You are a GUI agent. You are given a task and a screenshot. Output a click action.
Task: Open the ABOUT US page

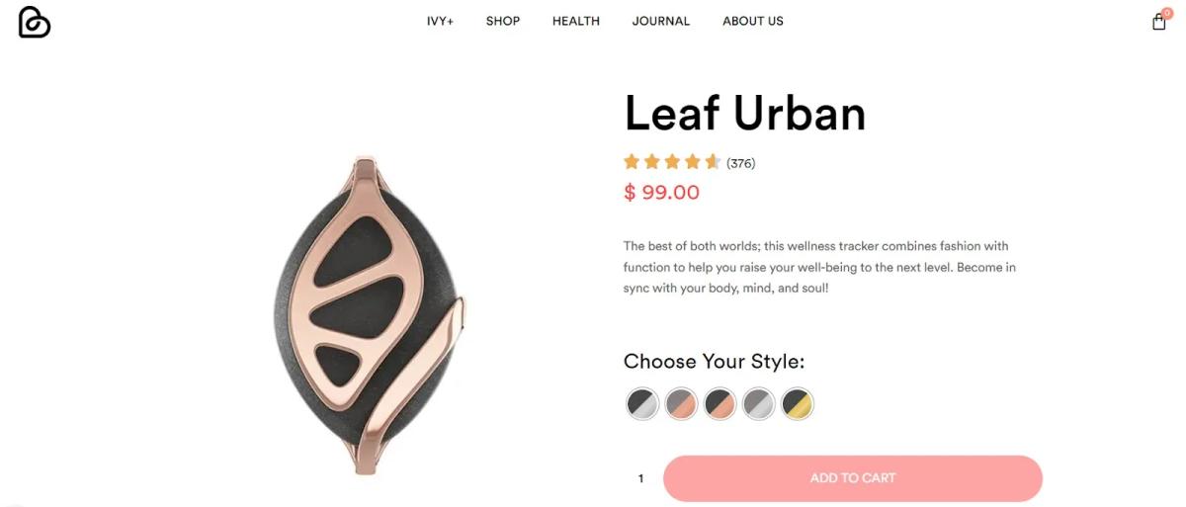(753, 21)
